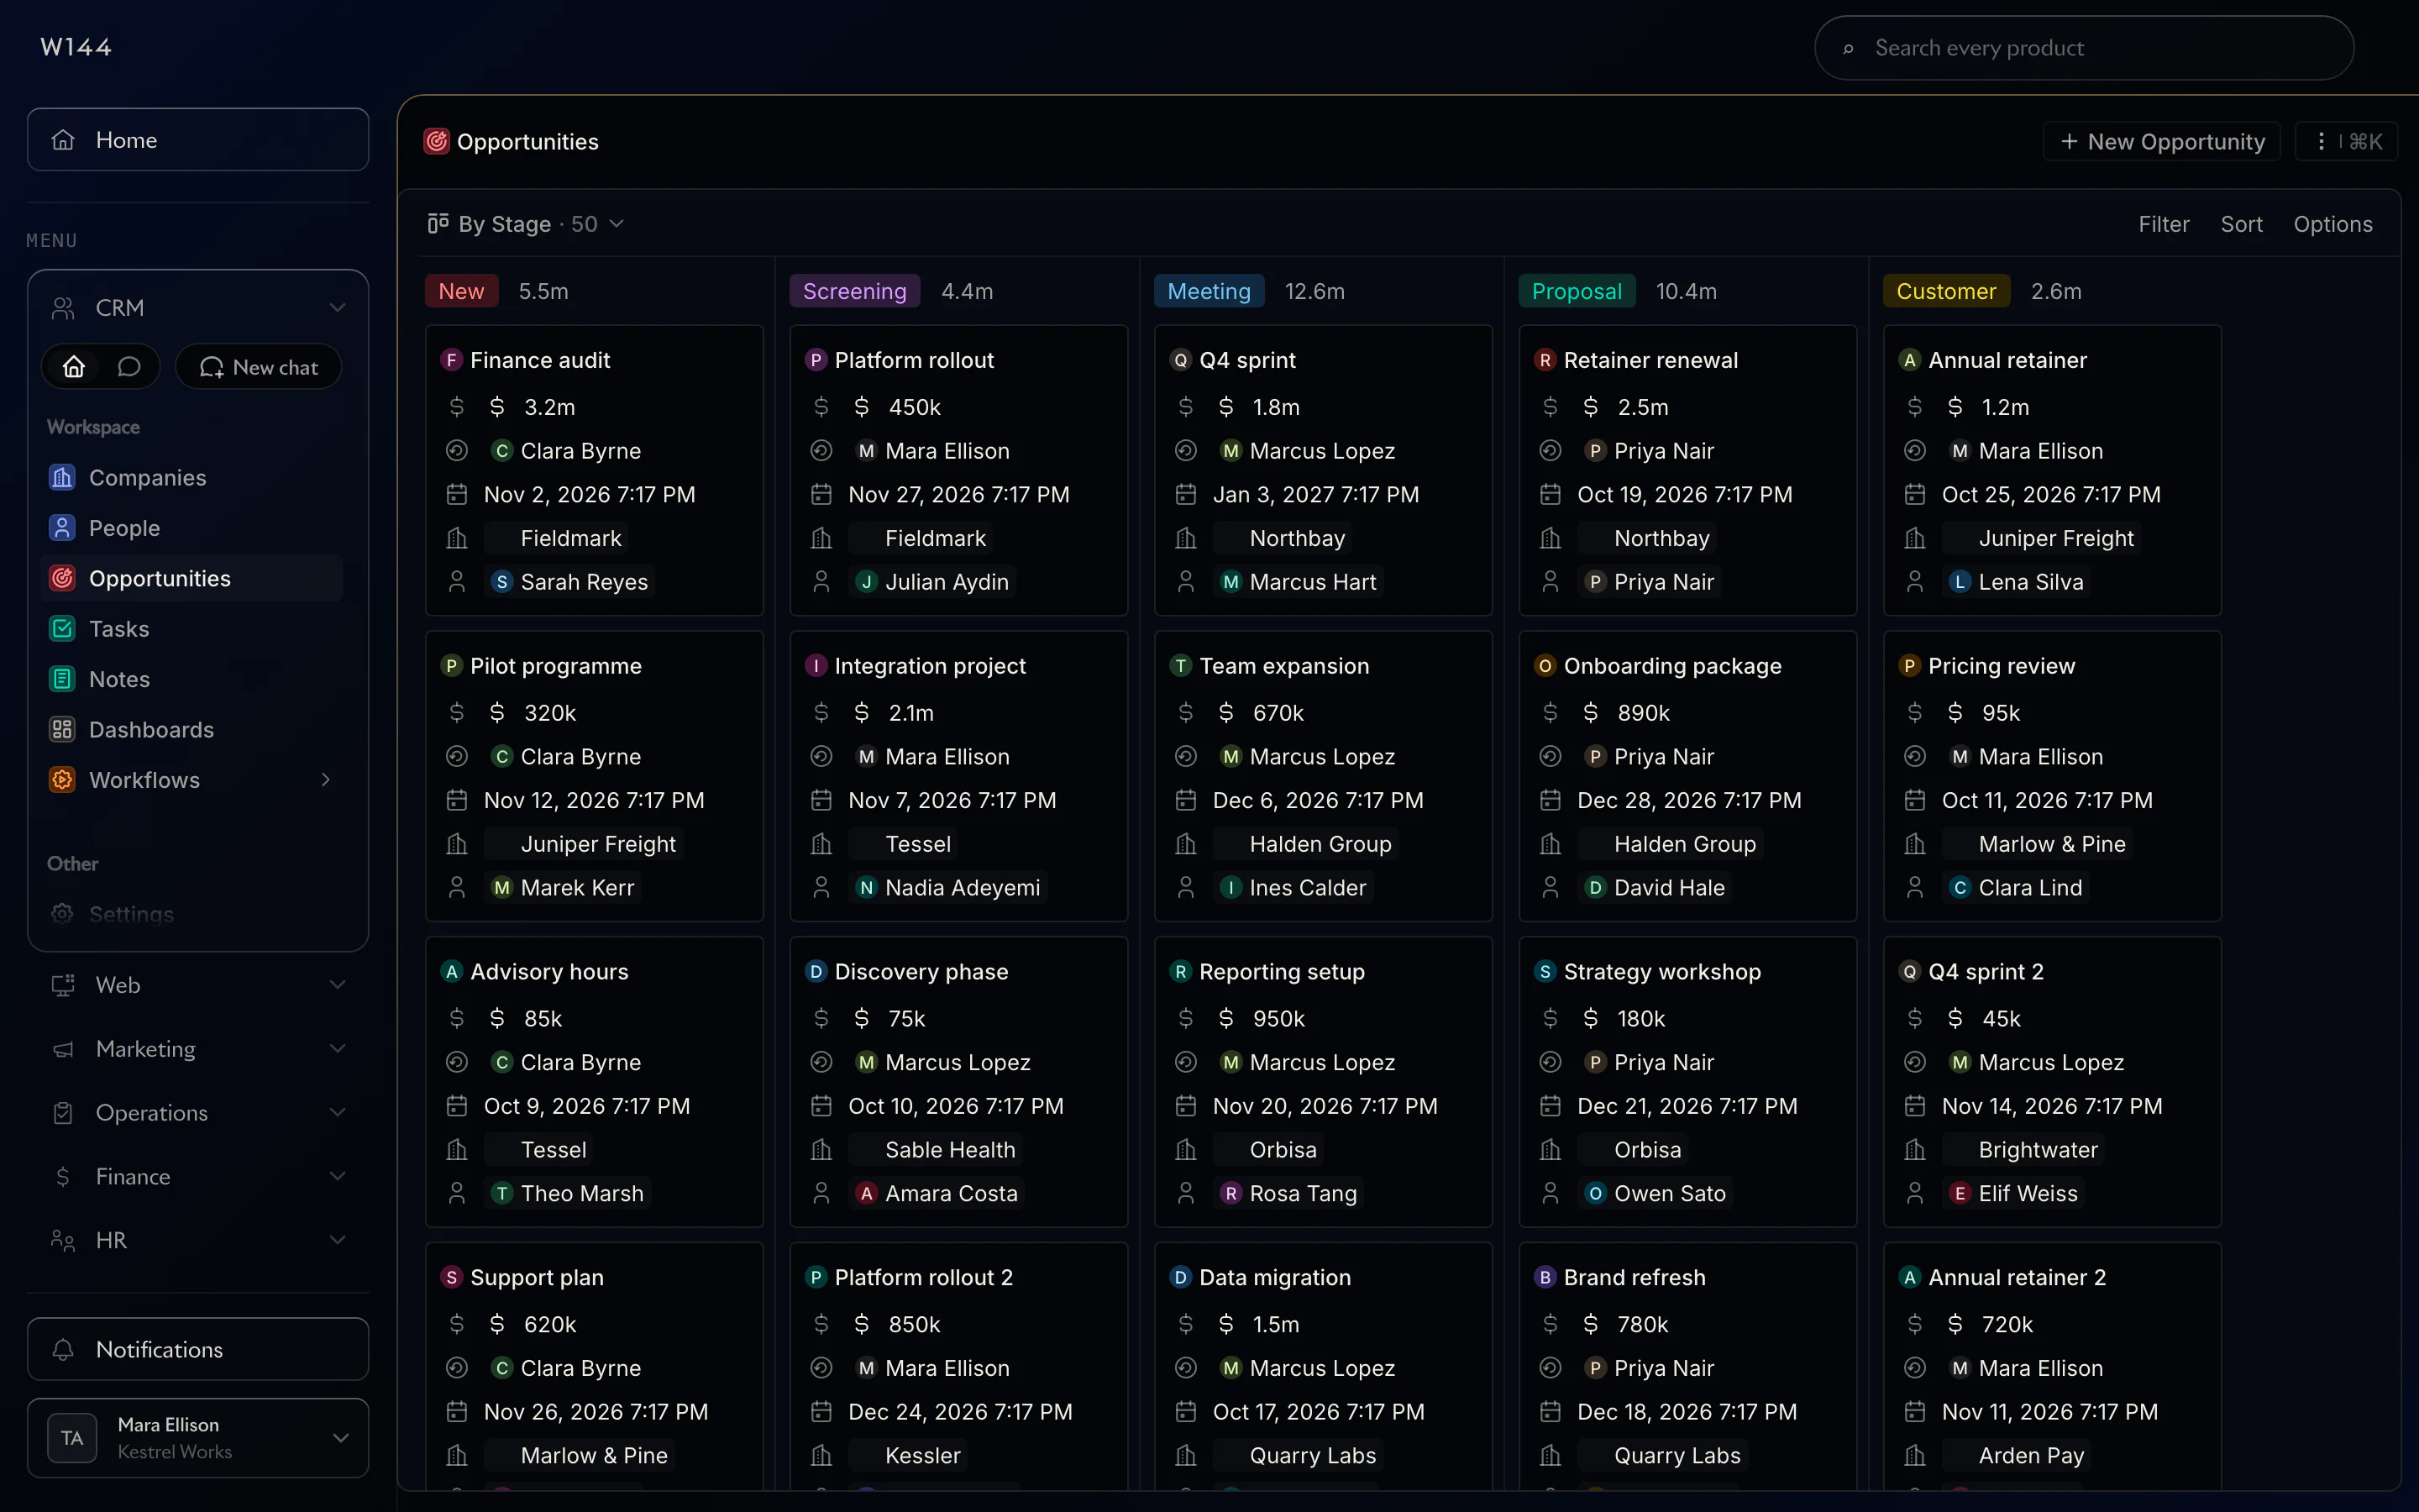2419x1512 pixels.
Task: Open Settings in Other section
Action: click(x=131, y=914)
